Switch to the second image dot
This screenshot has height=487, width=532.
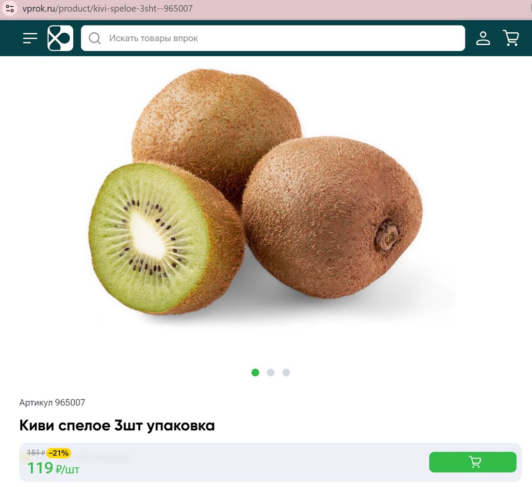click(x=270, y=372)
